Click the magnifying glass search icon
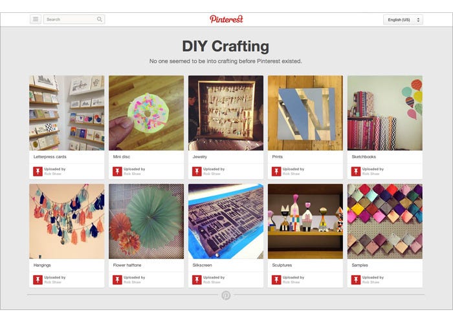This screenshot has width=453, height=323. pos(100,19)
